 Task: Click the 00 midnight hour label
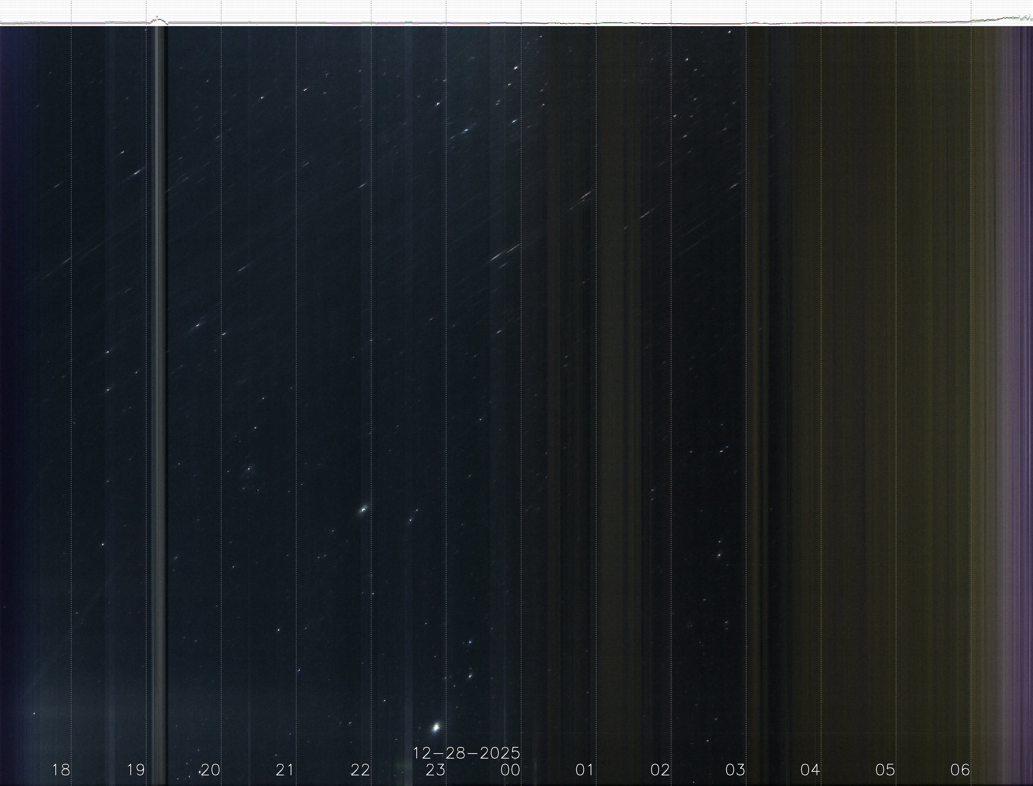[510, 770]
